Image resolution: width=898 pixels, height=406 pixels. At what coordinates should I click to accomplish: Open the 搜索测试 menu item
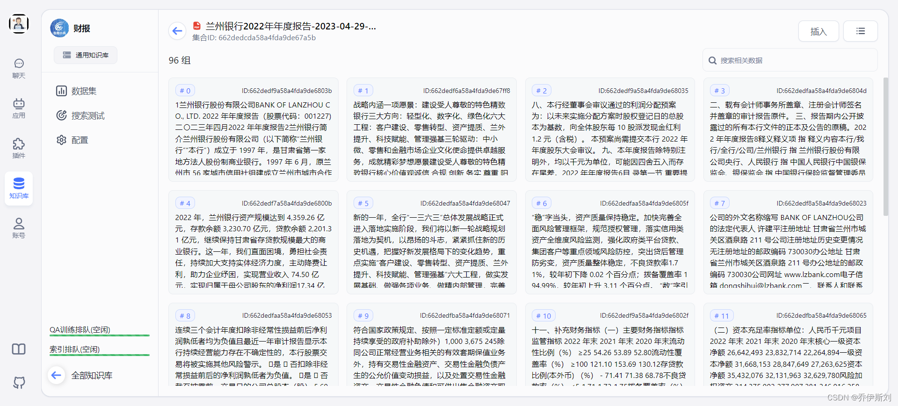coord(80,115)
